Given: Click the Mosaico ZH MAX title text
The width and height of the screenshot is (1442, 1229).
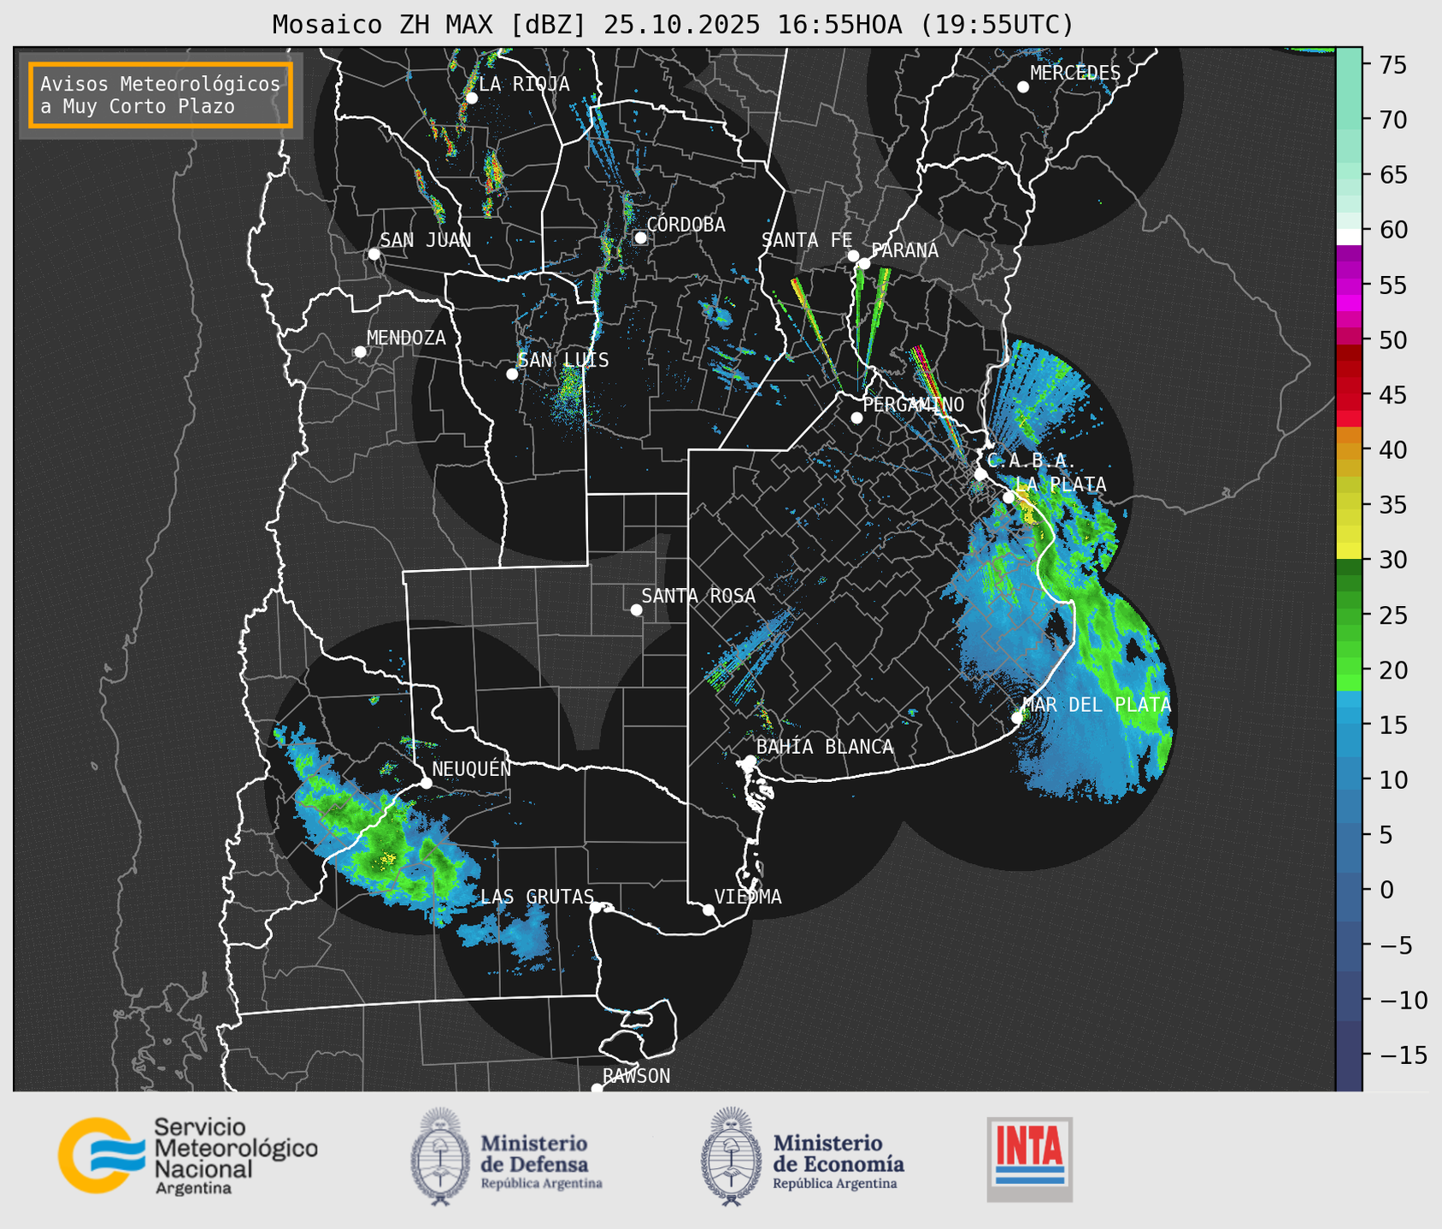Looking at the screenshot, I should coord(672,25).
